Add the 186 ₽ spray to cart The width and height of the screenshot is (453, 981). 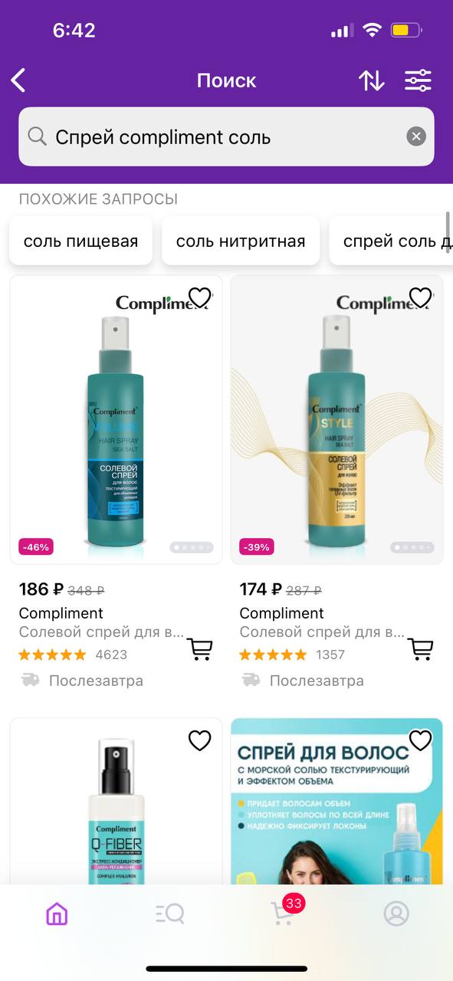click(x=200, y=648)
